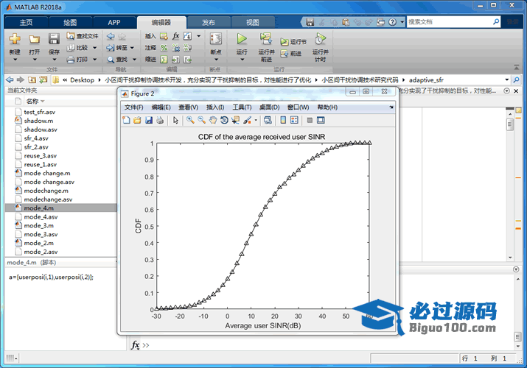Image resolution: width=527 pixels, height=368 pixels.
Task: Click the 搜索文档 search documentation field
Action: tap(450, 22)
